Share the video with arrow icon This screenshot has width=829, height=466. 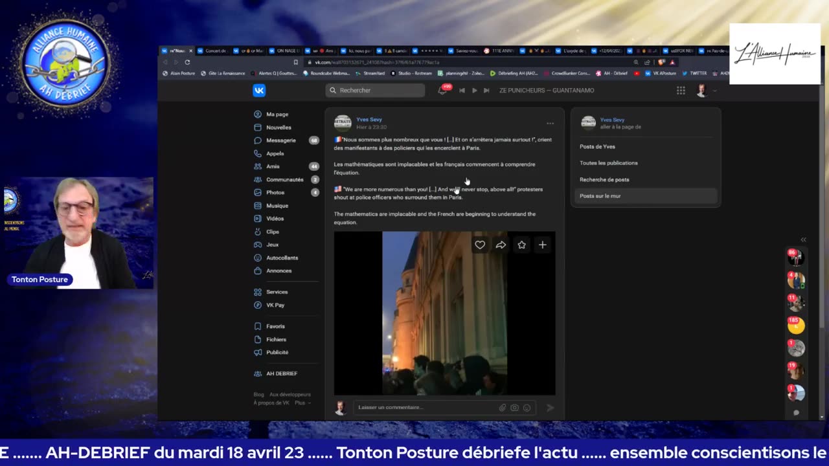pyautogui.click(x=501, y=245)
